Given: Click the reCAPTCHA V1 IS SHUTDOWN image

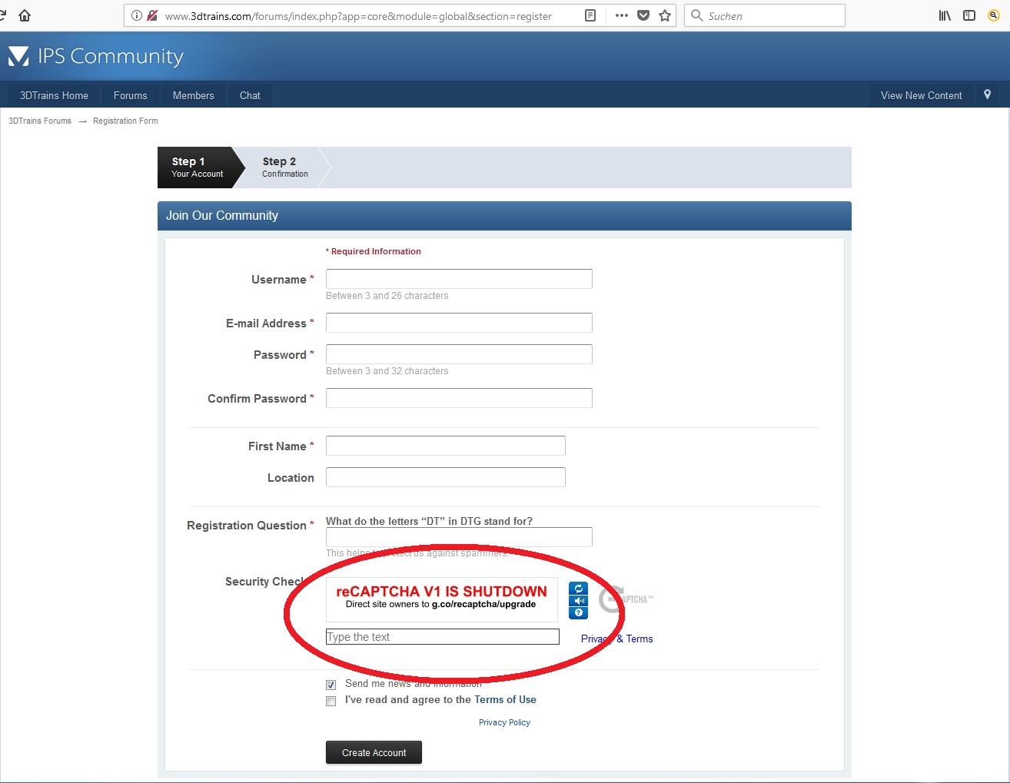Looking at the screenshot, I should click(442, 599).
